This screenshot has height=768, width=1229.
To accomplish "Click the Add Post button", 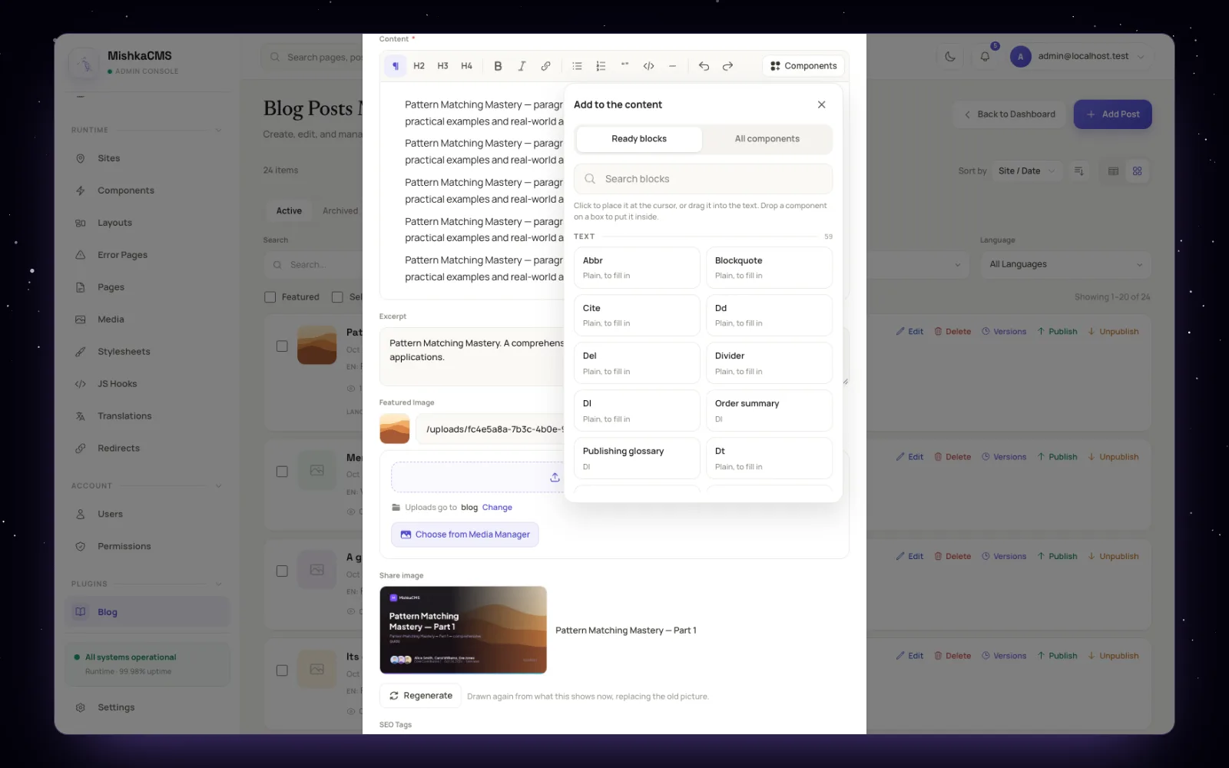I will pos(1112,114).
